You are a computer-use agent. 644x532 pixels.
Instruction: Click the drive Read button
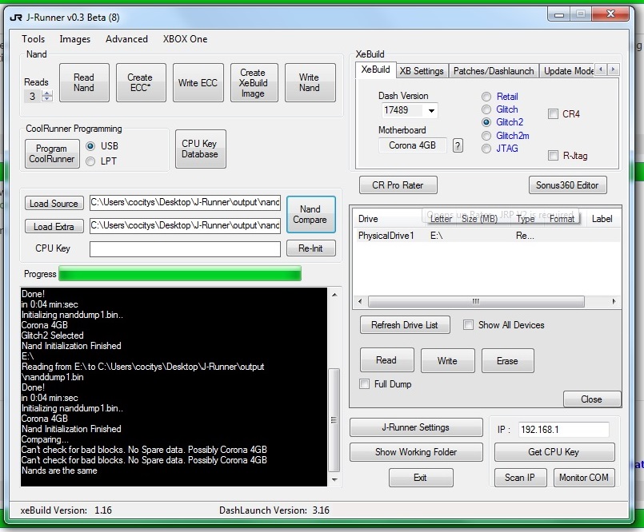[x=386, y=360]
